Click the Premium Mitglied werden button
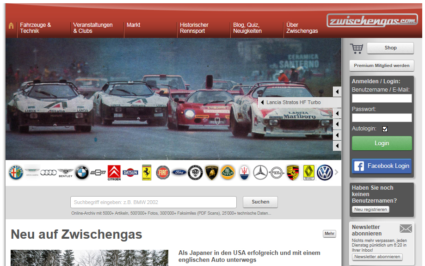 pyautogui.click(x=382, y=66)
